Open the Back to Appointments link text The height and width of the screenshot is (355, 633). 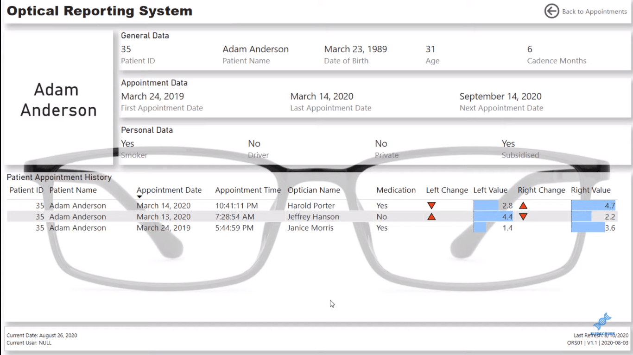[594, 12]
